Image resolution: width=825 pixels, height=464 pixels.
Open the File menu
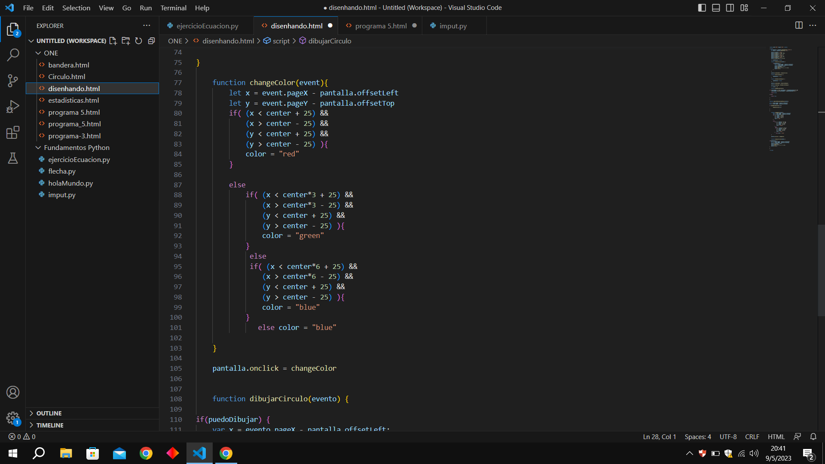click(28, 8)
